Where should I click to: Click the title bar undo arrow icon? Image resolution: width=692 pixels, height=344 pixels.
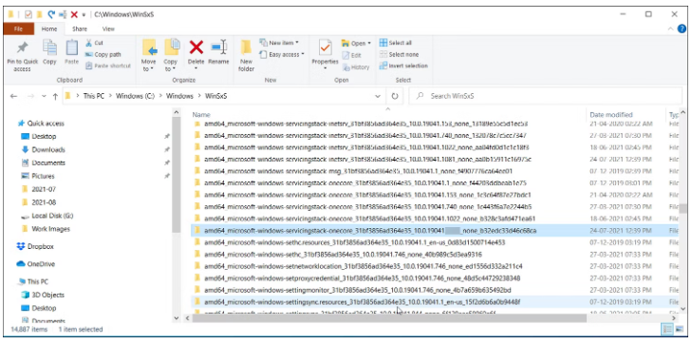[x=51, y=14]
